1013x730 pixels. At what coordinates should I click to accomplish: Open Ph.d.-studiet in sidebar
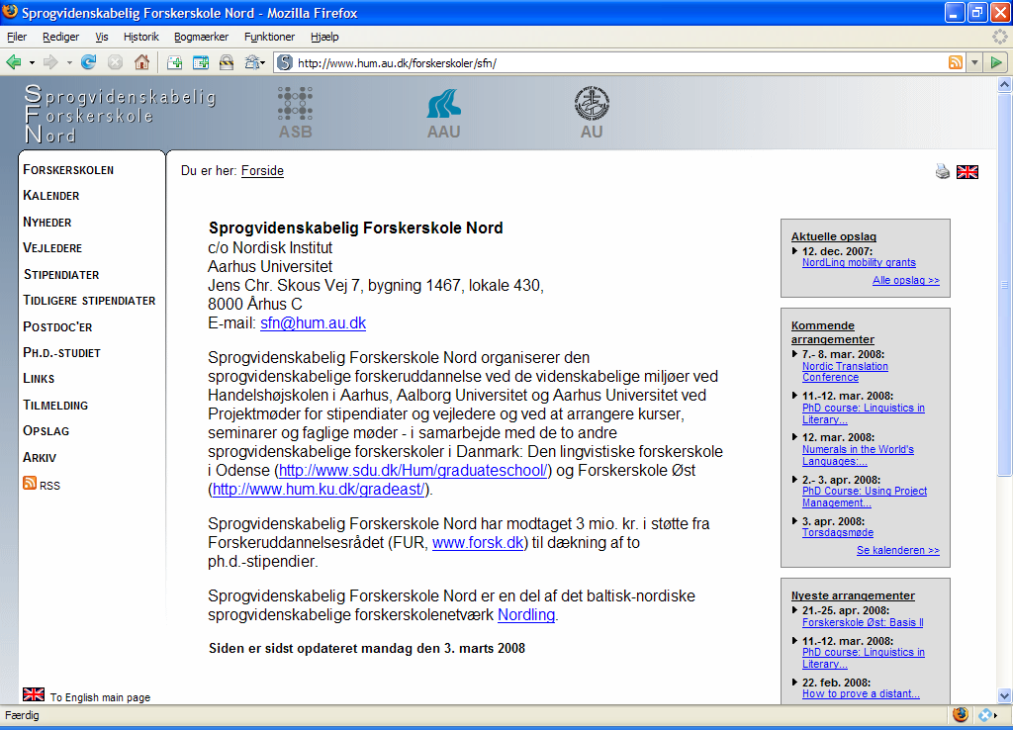point(62,352)
